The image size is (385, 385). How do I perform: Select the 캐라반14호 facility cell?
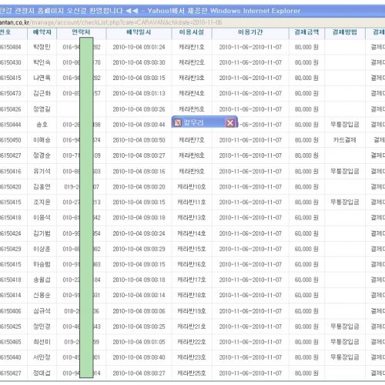192,233
